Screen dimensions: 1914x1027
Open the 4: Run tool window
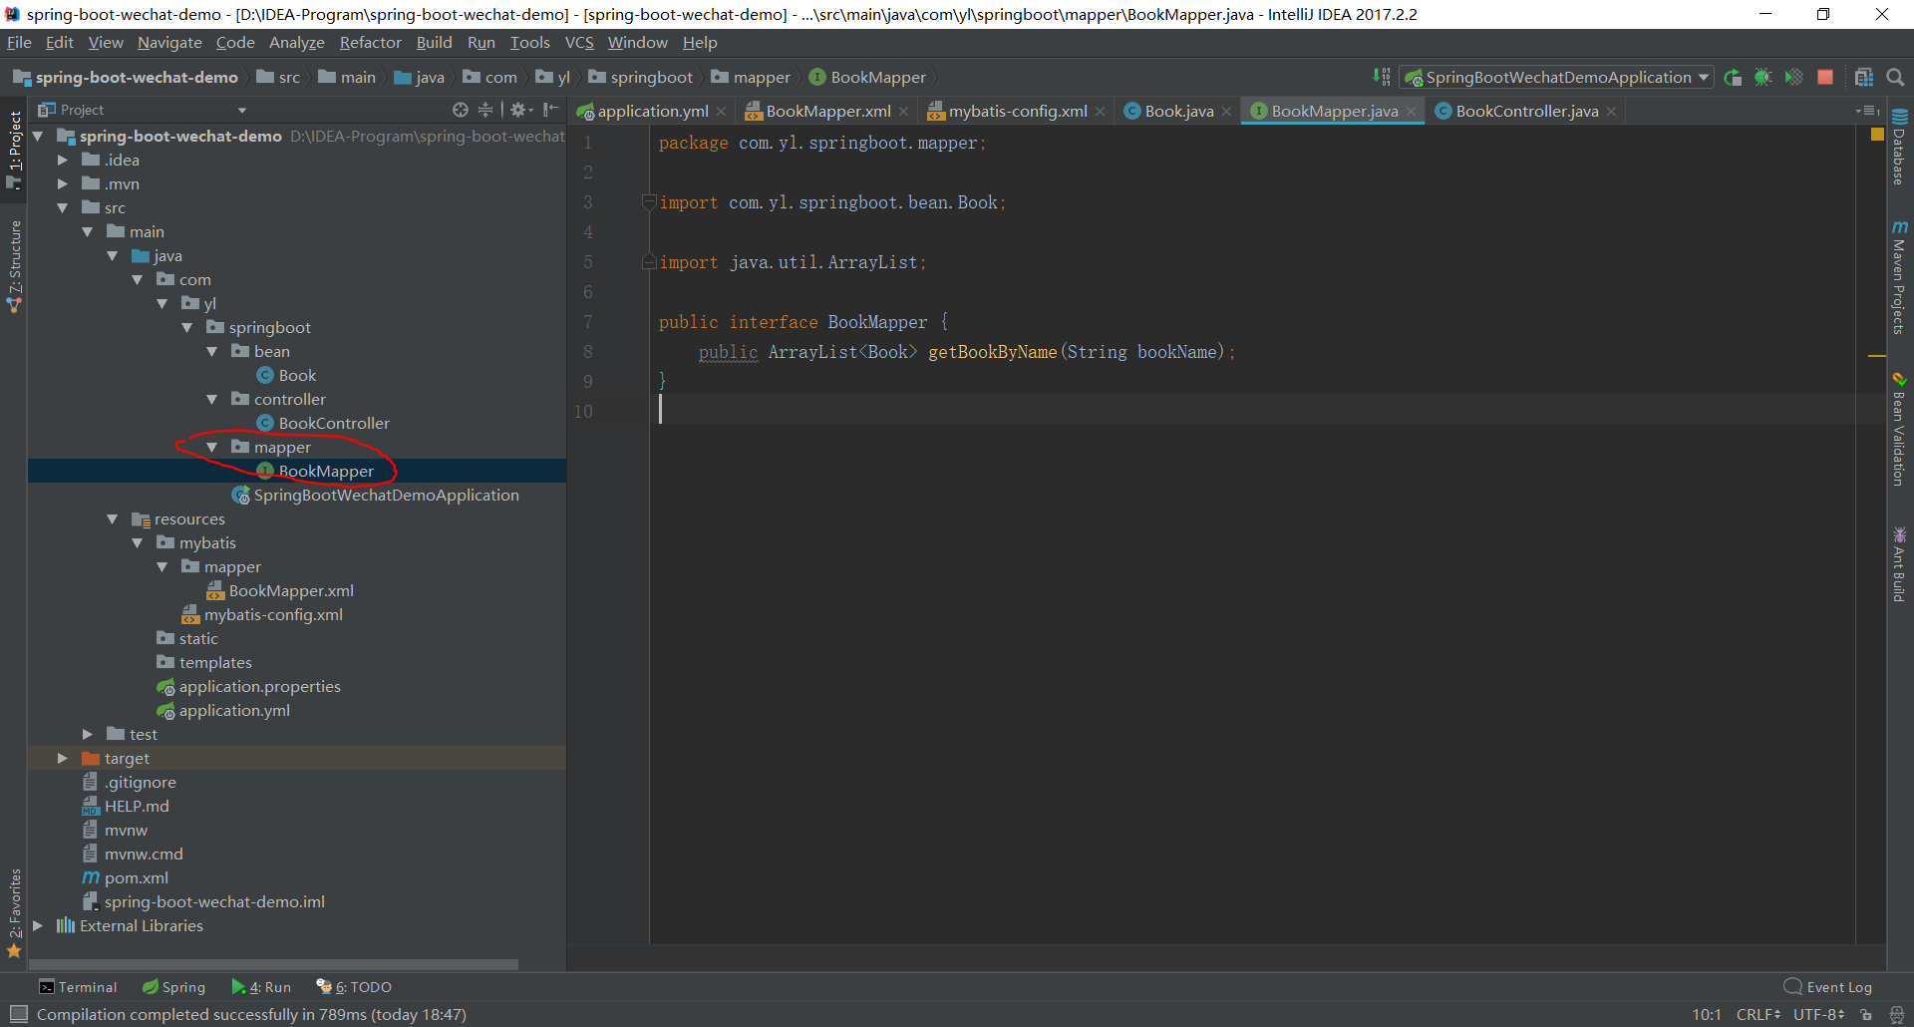pos(261,986)
